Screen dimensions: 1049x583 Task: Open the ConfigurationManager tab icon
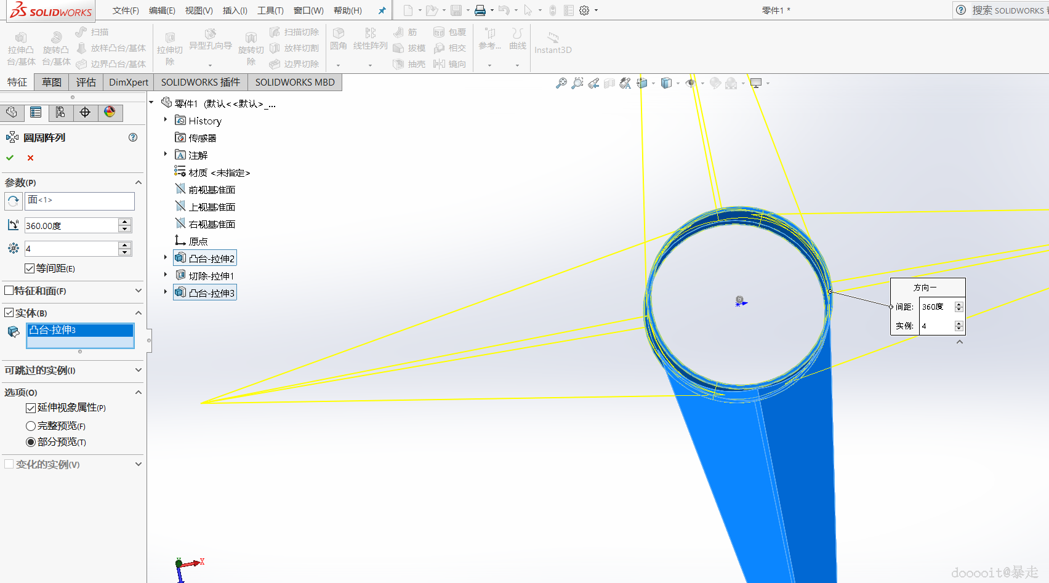60,112
